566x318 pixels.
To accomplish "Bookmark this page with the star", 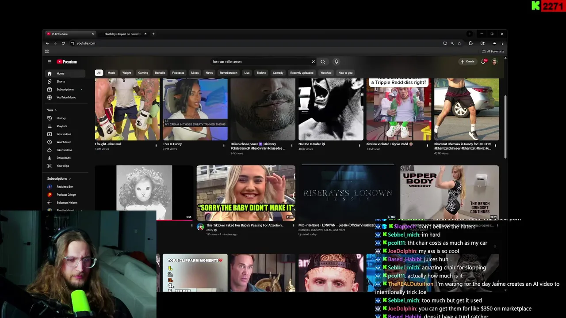I will click(459, 43).
